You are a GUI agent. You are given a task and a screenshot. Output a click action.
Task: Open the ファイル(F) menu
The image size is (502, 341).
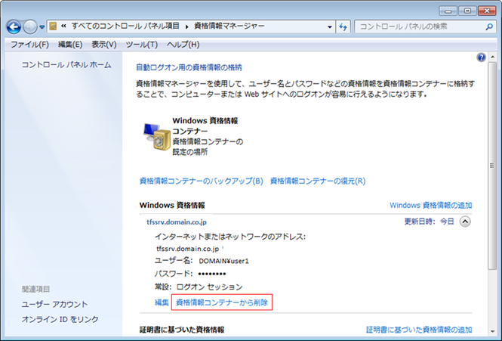pyautogui.click(x=29, y=45)
